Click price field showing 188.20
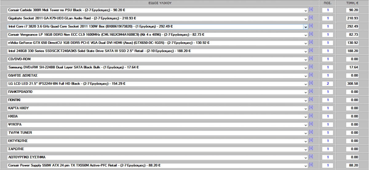 tap(352, 51)
